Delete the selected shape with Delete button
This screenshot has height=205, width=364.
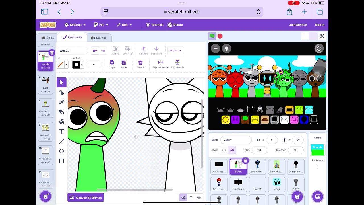(140, 64)
